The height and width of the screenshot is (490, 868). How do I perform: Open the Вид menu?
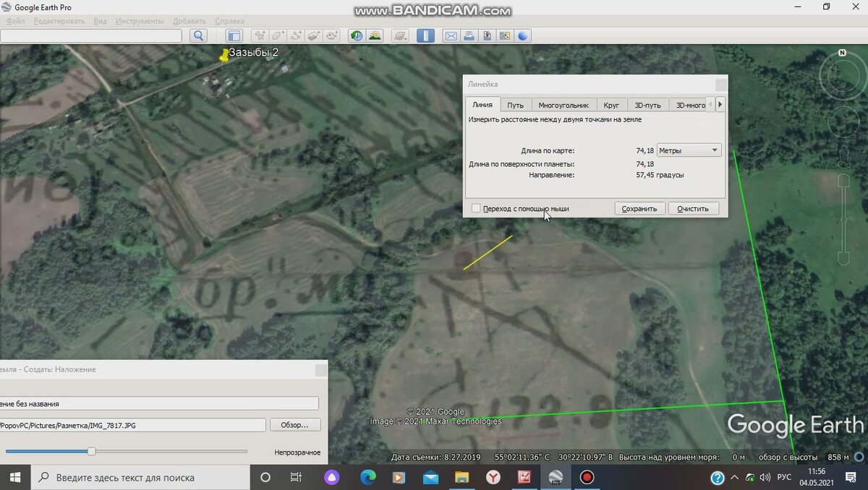point(100,21)
